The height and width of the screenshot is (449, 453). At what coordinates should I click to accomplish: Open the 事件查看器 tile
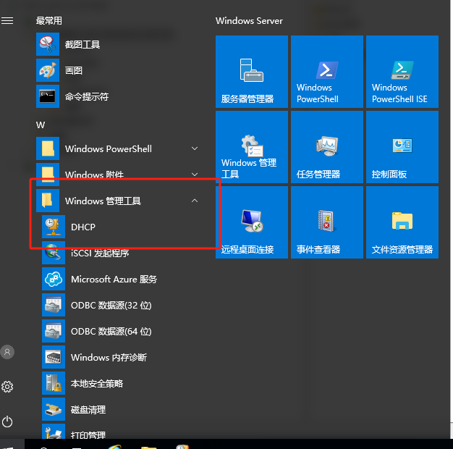click(x=327, y=222)
